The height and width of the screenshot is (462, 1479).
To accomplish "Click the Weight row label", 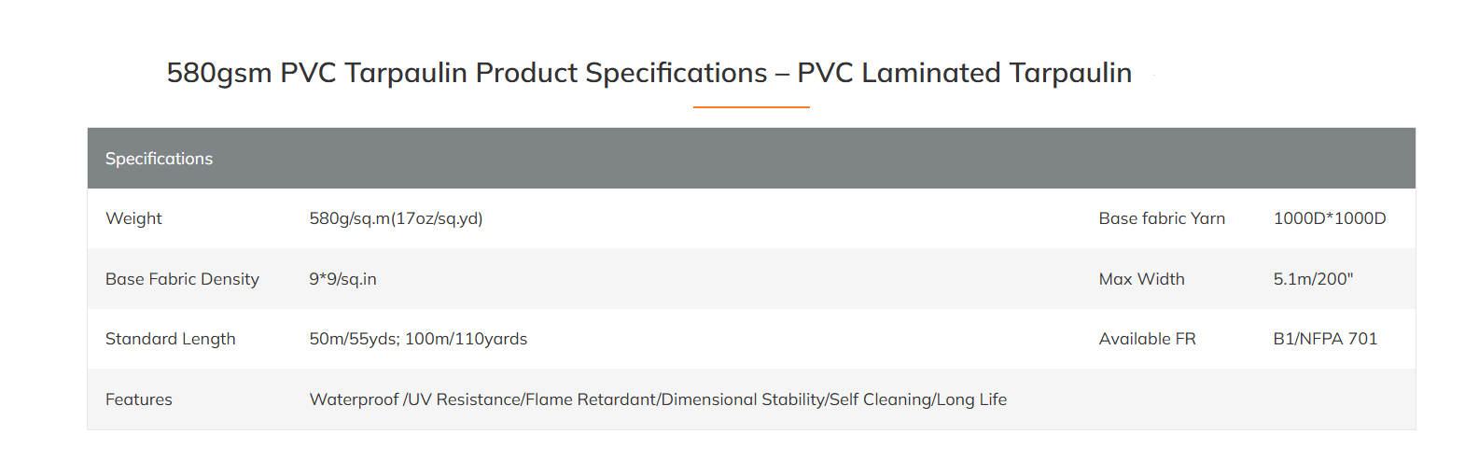I will click(x=133, y=218).
